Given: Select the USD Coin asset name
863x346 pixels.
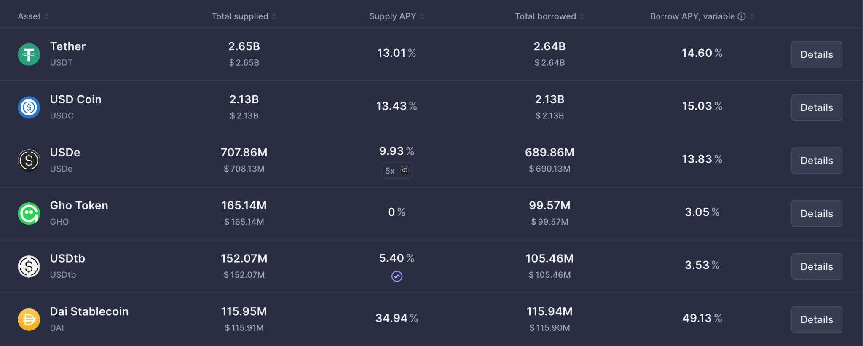Looking at the screenshot, I should click(76, 99).
